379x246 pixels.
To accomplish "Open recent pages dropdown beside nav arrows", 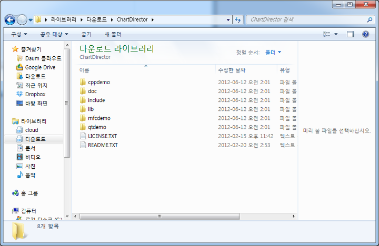I will 31,20.
